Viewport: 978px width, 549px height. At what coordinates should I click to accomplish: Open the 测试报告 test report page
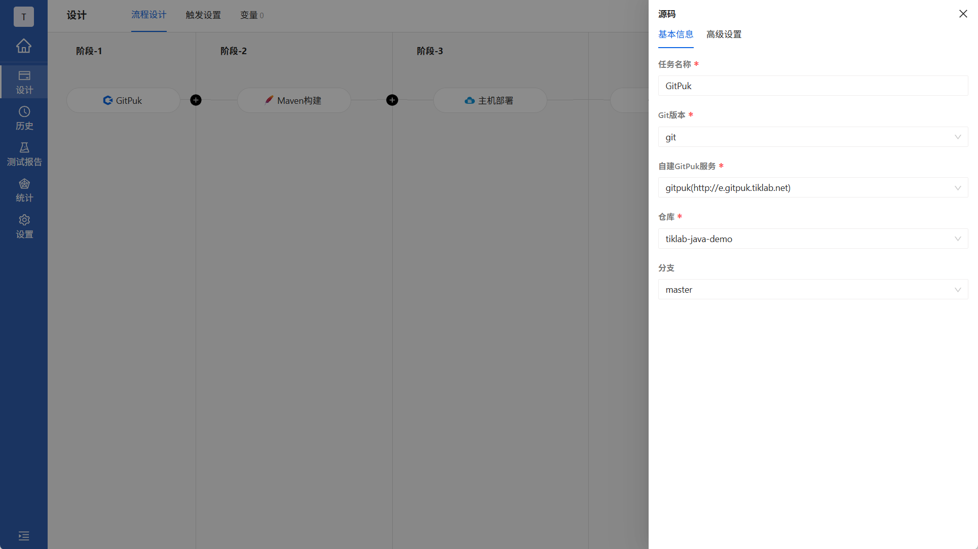[24, 154]
